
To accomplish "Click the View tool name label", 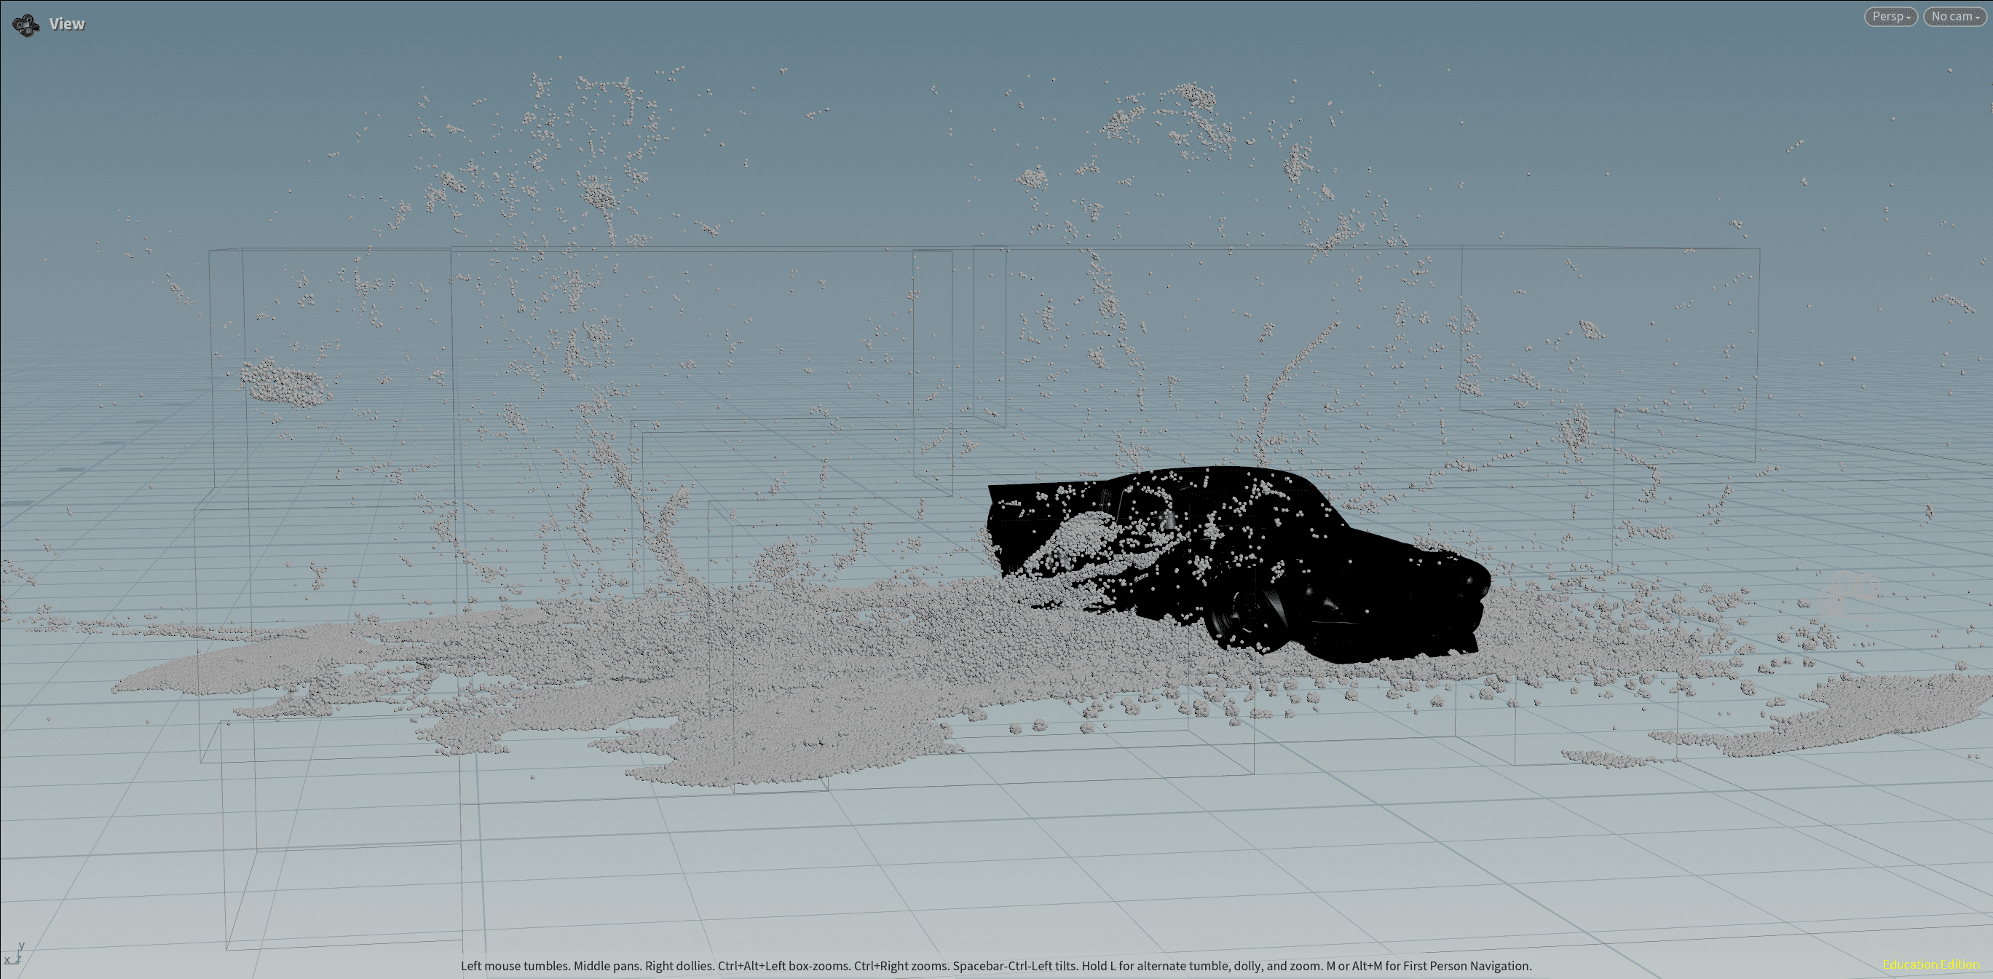I will coord(67,24).
